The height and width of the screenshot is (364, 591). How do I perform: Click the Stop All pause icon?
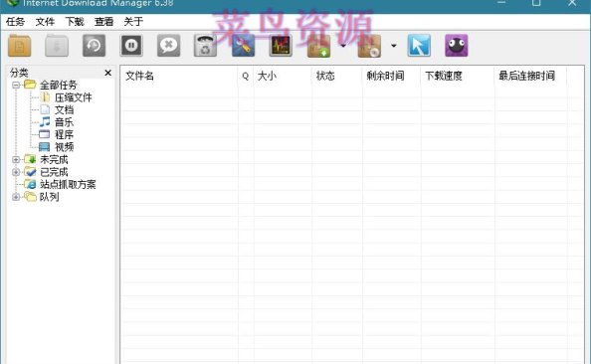pos(131,46)
